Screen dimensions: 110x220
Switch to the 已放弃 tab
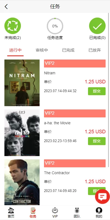pos(95,50)
